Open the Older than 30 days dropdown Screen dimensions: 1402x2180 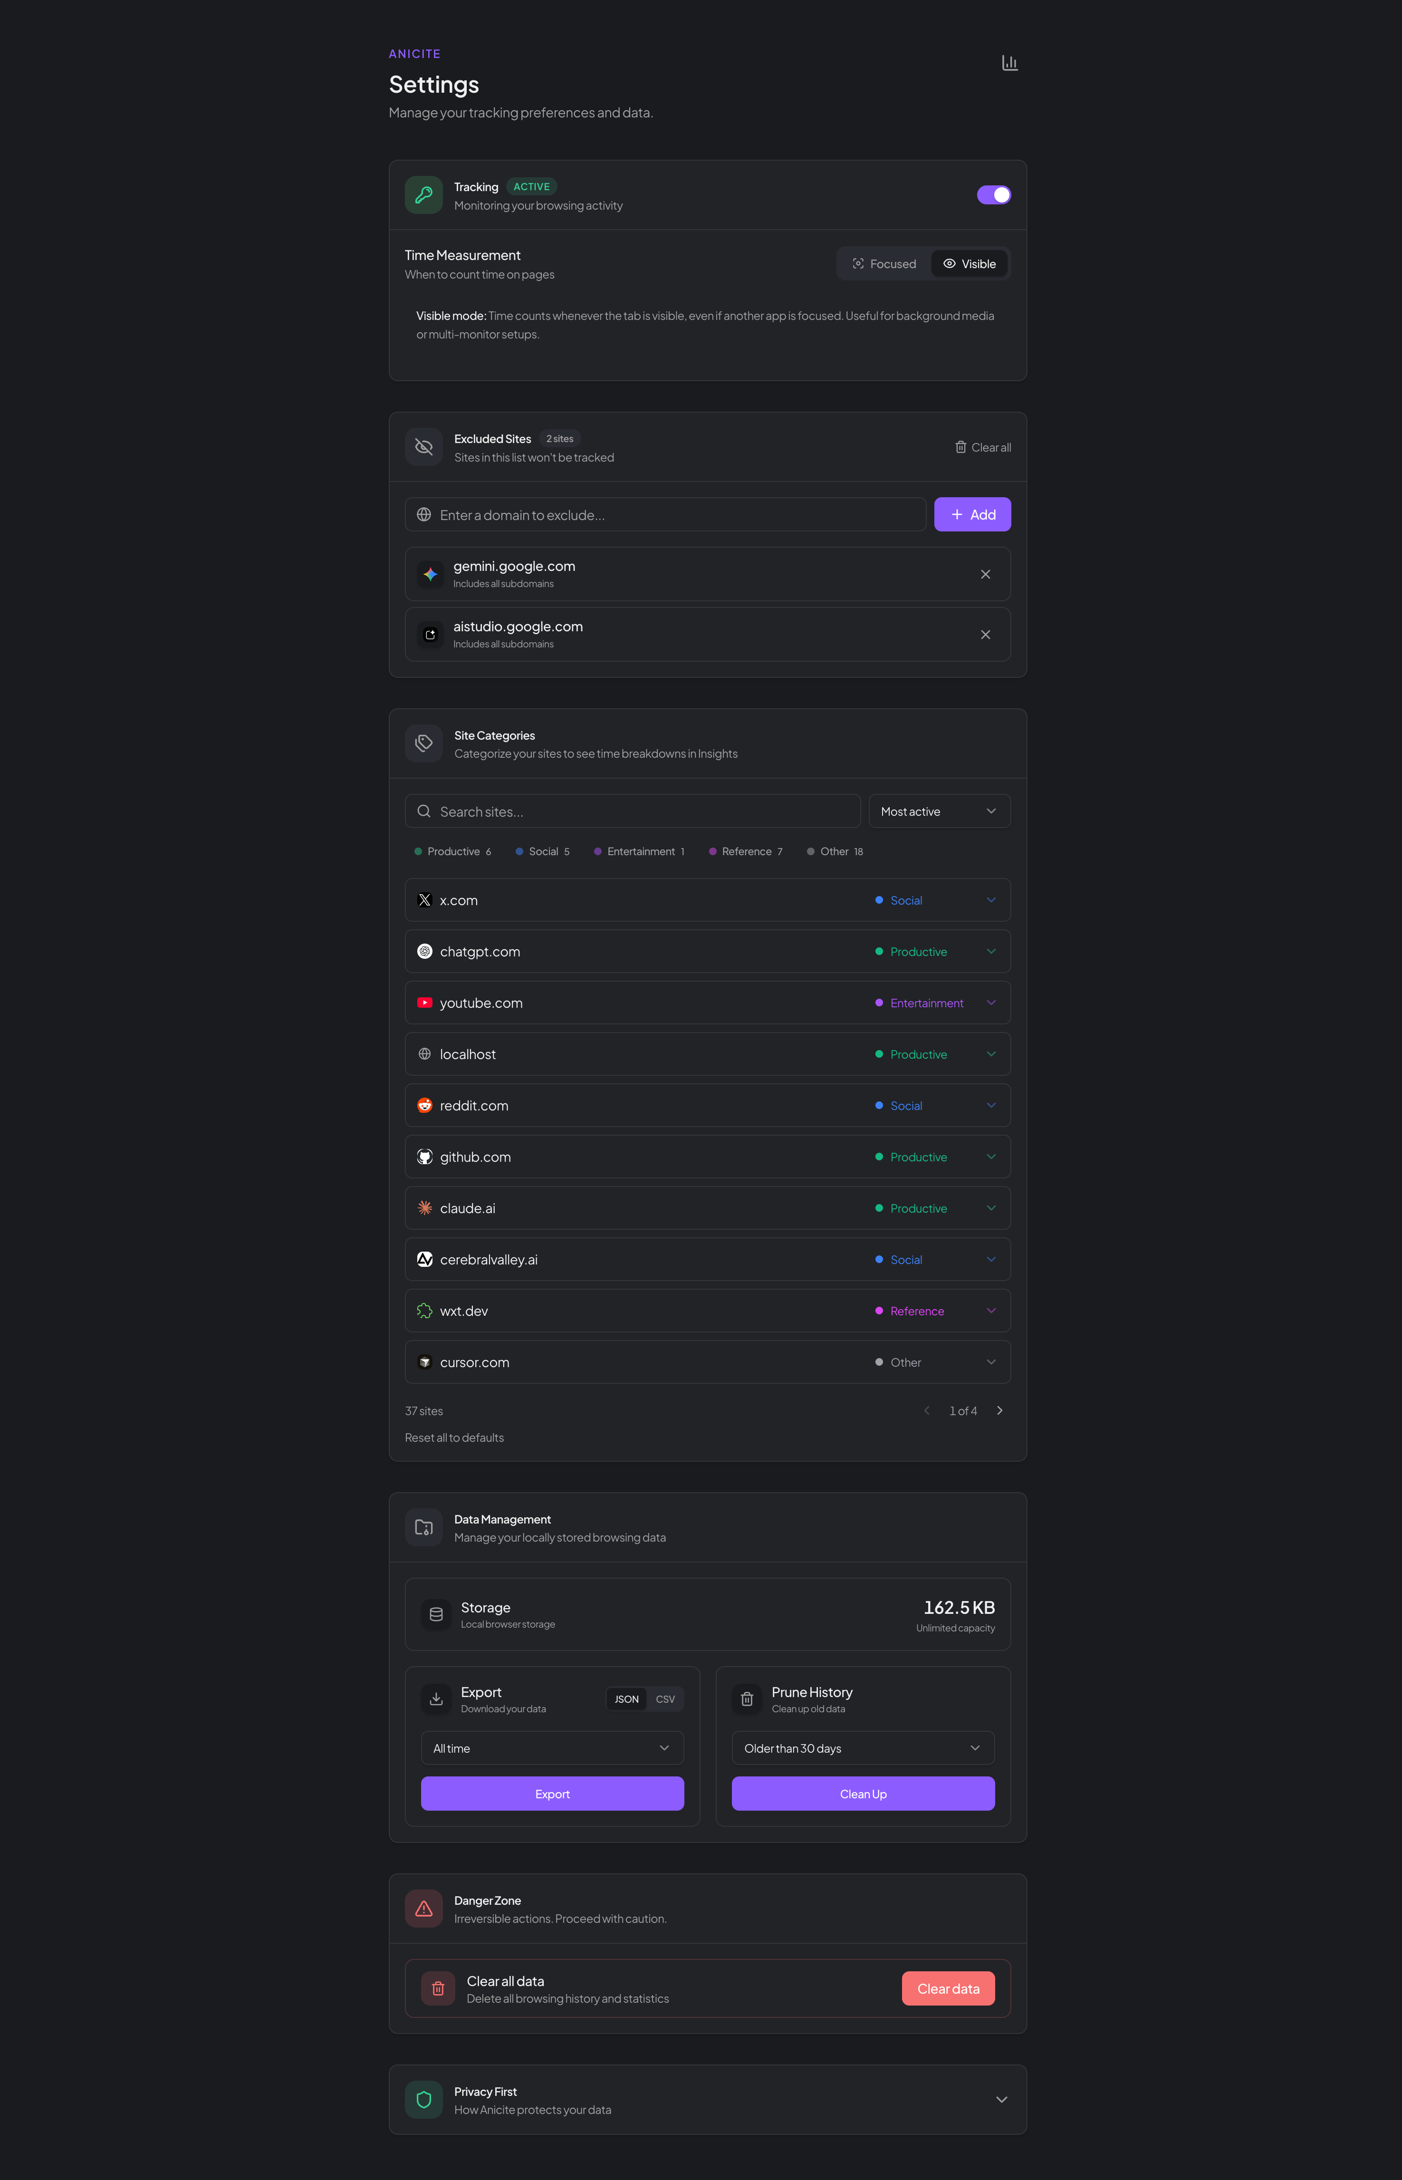[862, 1748]
